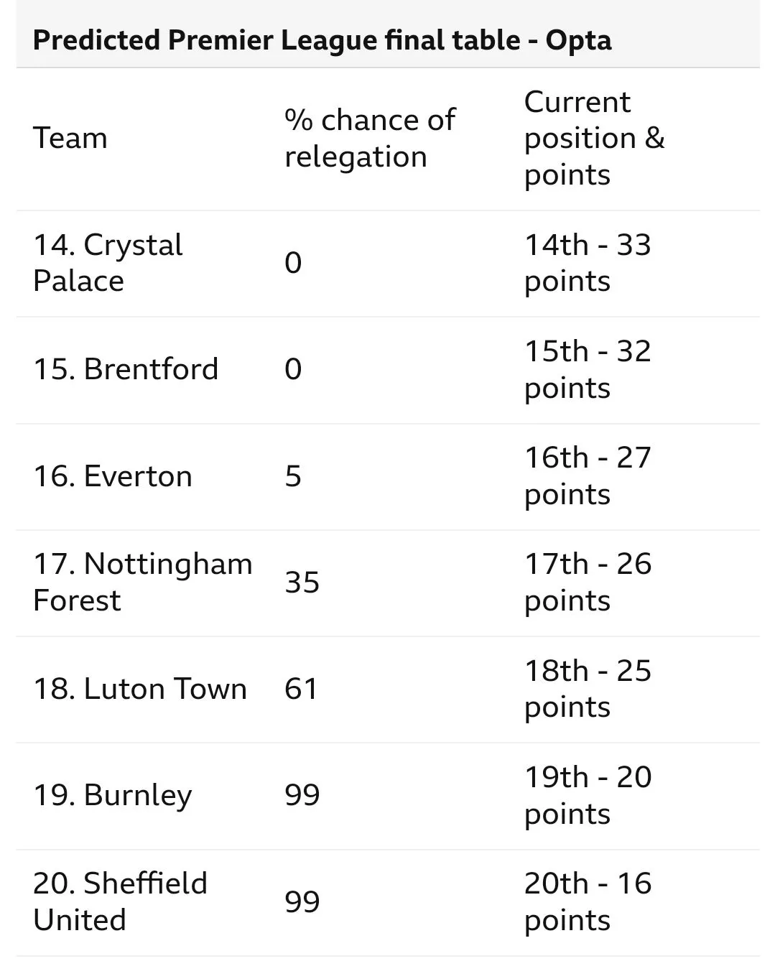Viewport: 775px width, 979px height.
Task: Select the '15th - 32 points' cell
Action: pos(588,369)
